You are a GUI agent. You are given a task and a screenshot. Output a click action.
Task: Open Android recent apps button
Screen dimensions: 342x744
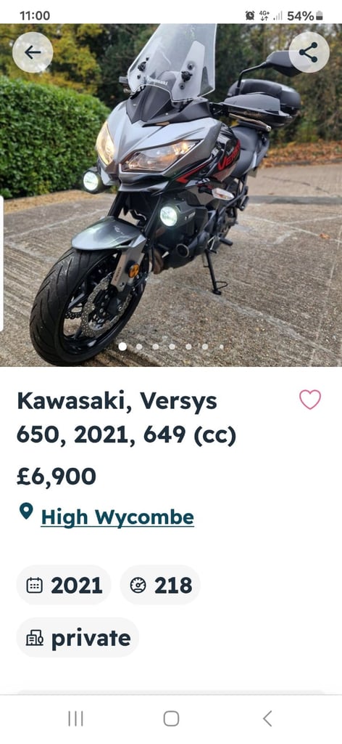[x=75, y=719]
